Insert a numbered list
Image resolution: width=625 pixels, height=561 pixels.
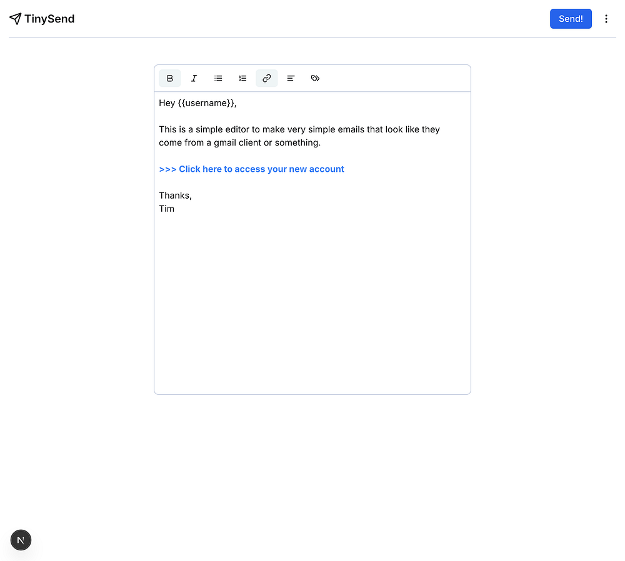pyautogui.click(x=242, y=78)
